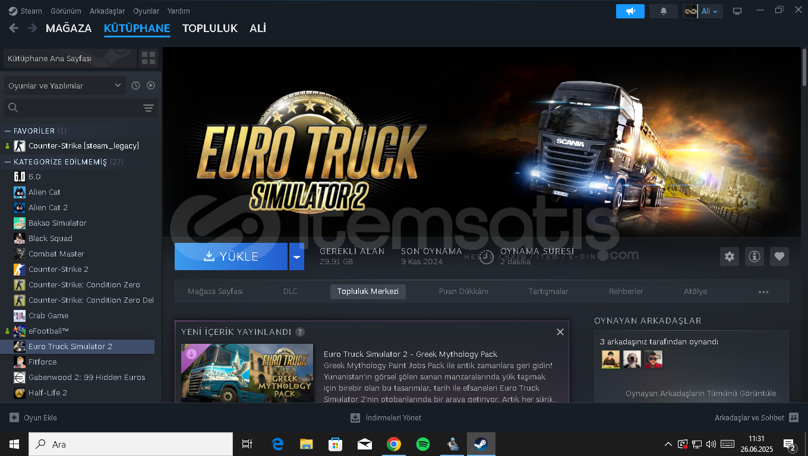808x456 pixels.
Task: Open Greek Mythology Pack thumbnail
Action: coord(247,373)
